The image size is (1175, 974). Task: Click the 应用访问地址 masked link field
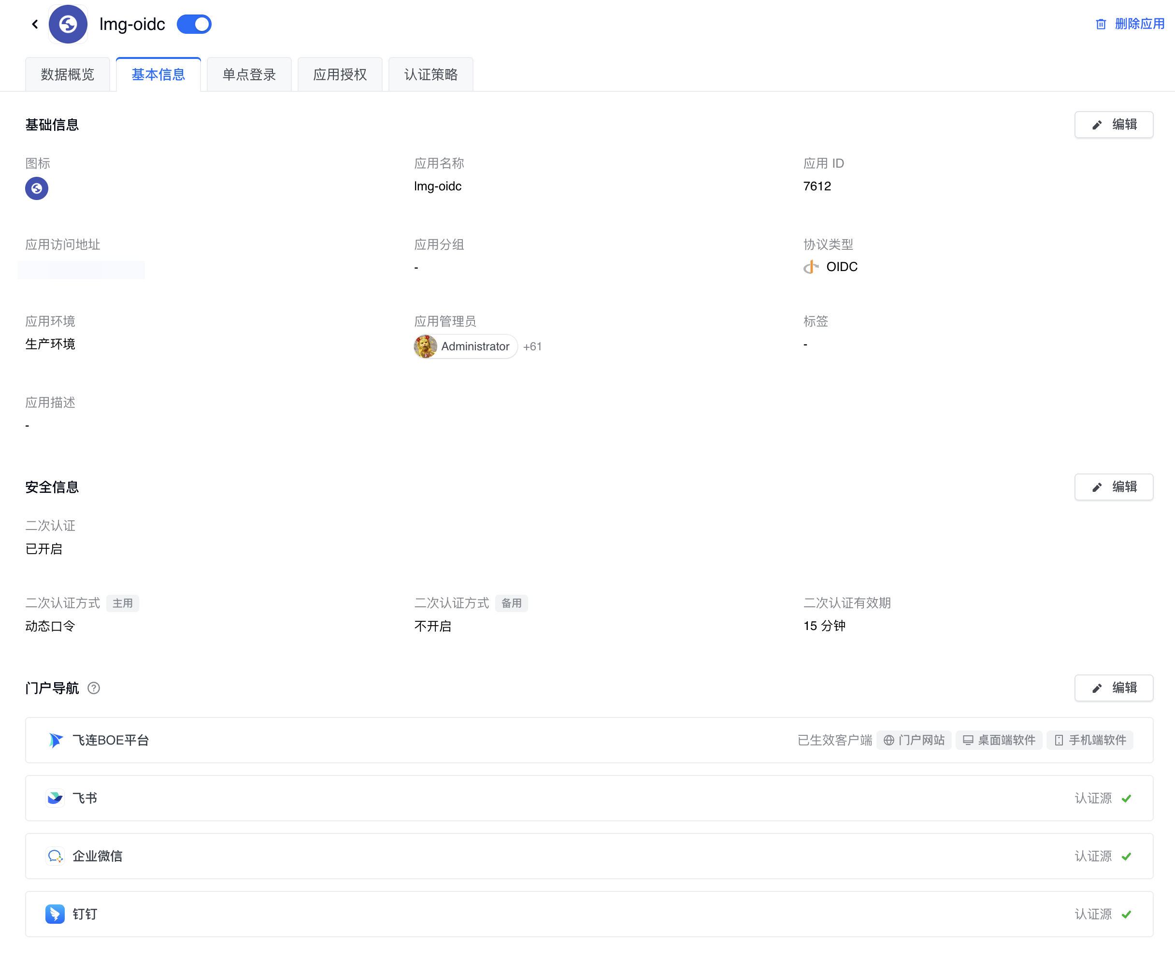click(81, 270)
